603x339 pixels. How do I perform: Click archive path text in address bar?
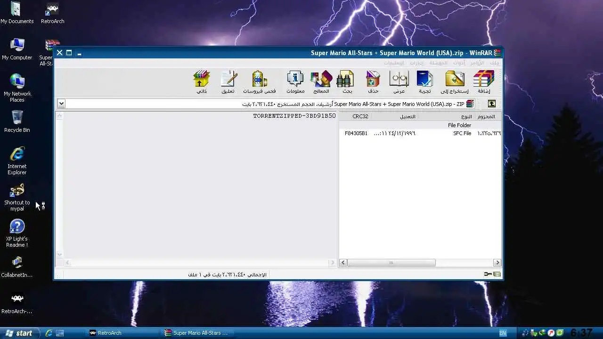pos(353,104)
